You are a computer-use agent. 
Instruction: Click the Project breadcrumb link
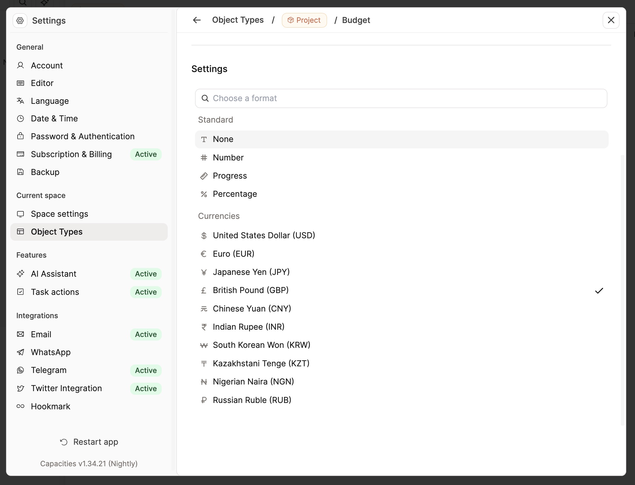(x=304, y=20)
